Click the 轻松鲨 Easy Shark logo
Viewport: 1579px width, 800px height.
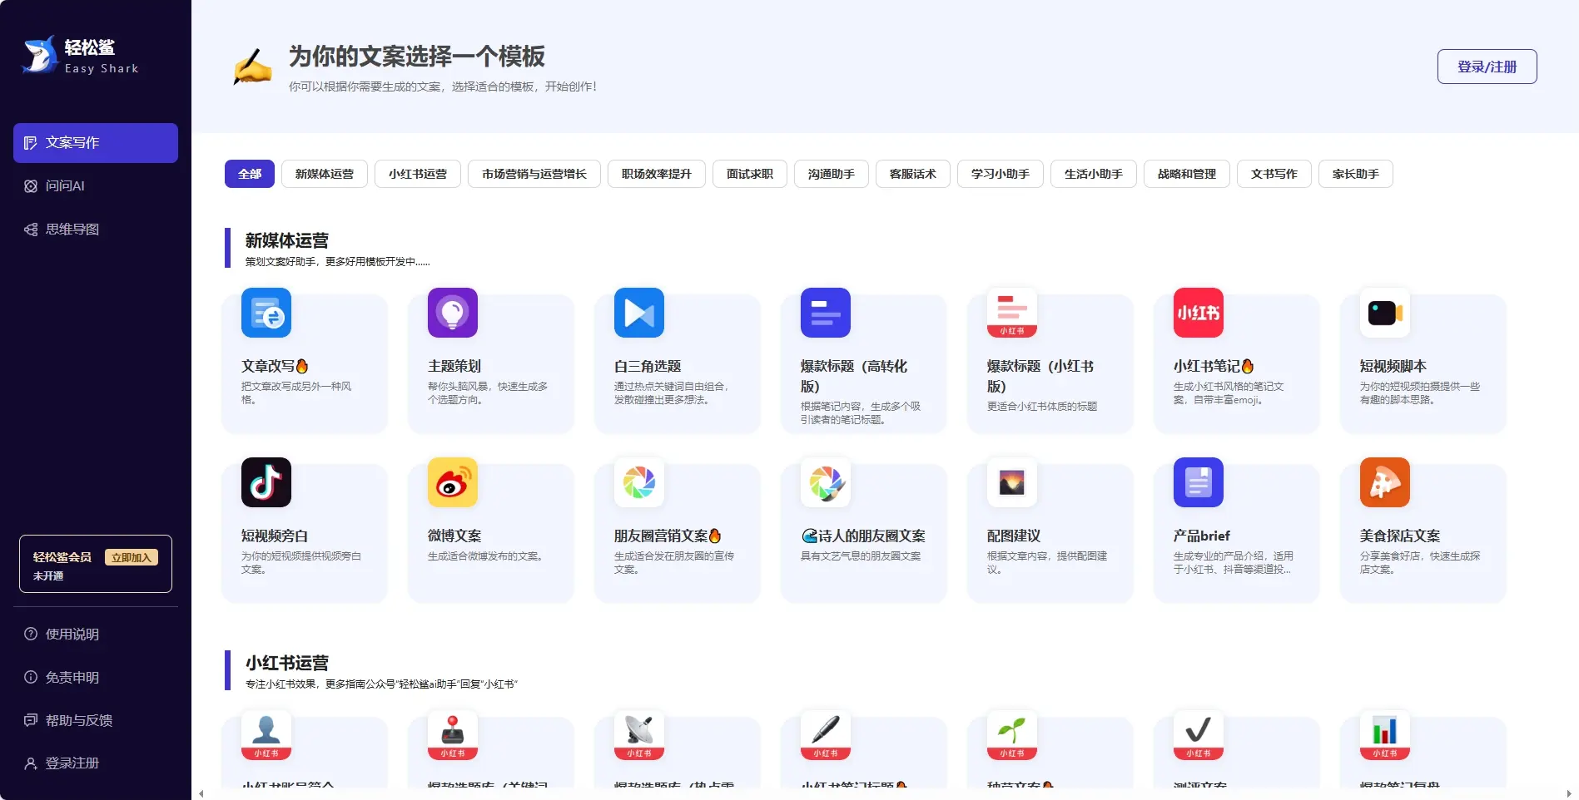(x=81, y=56)
